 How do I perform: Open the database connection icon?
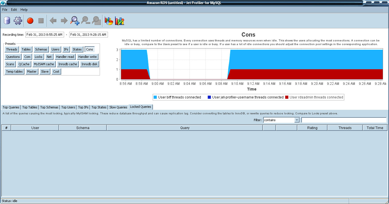coord(7,21)
